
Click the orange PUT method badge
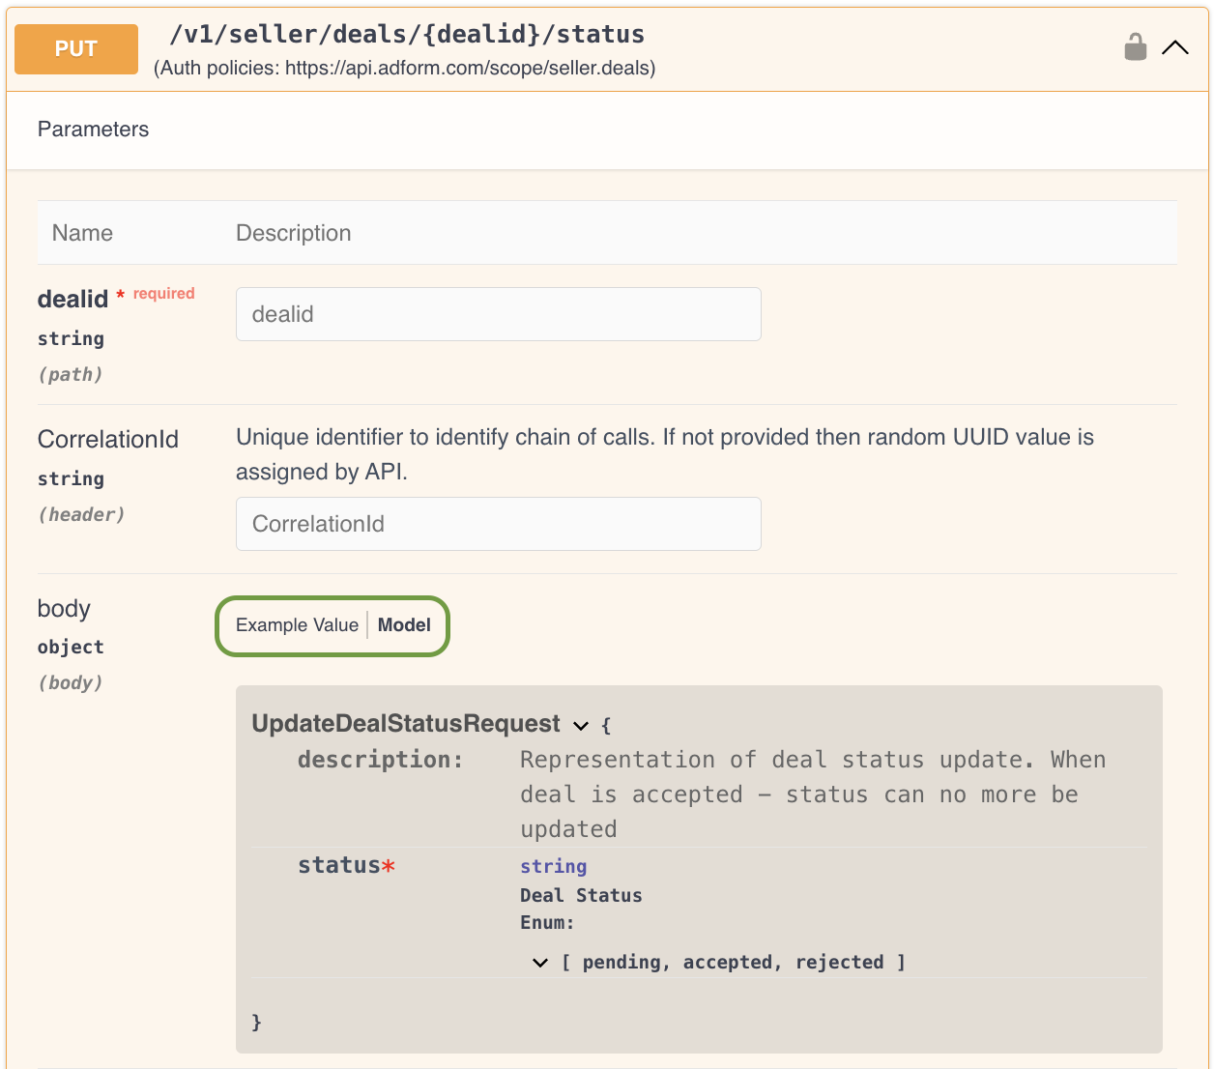point(76,48)
